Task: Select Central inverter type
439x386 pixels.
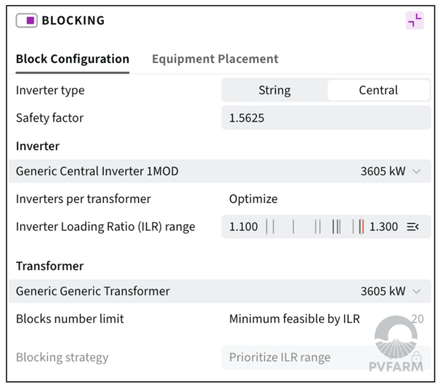Action: click(x=378, y=91)
